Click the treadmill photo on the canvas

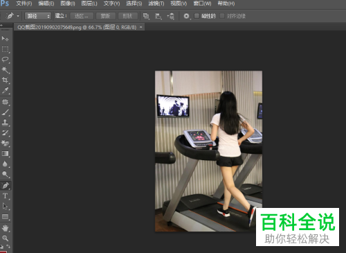(208, 151)
